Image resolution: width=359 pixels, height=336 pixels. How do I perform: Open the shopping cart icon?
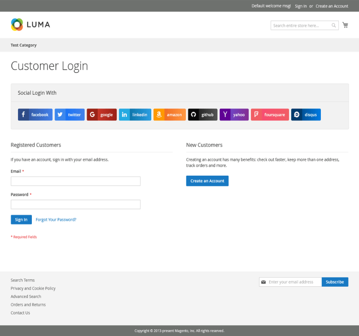click(x=345, y=25)
